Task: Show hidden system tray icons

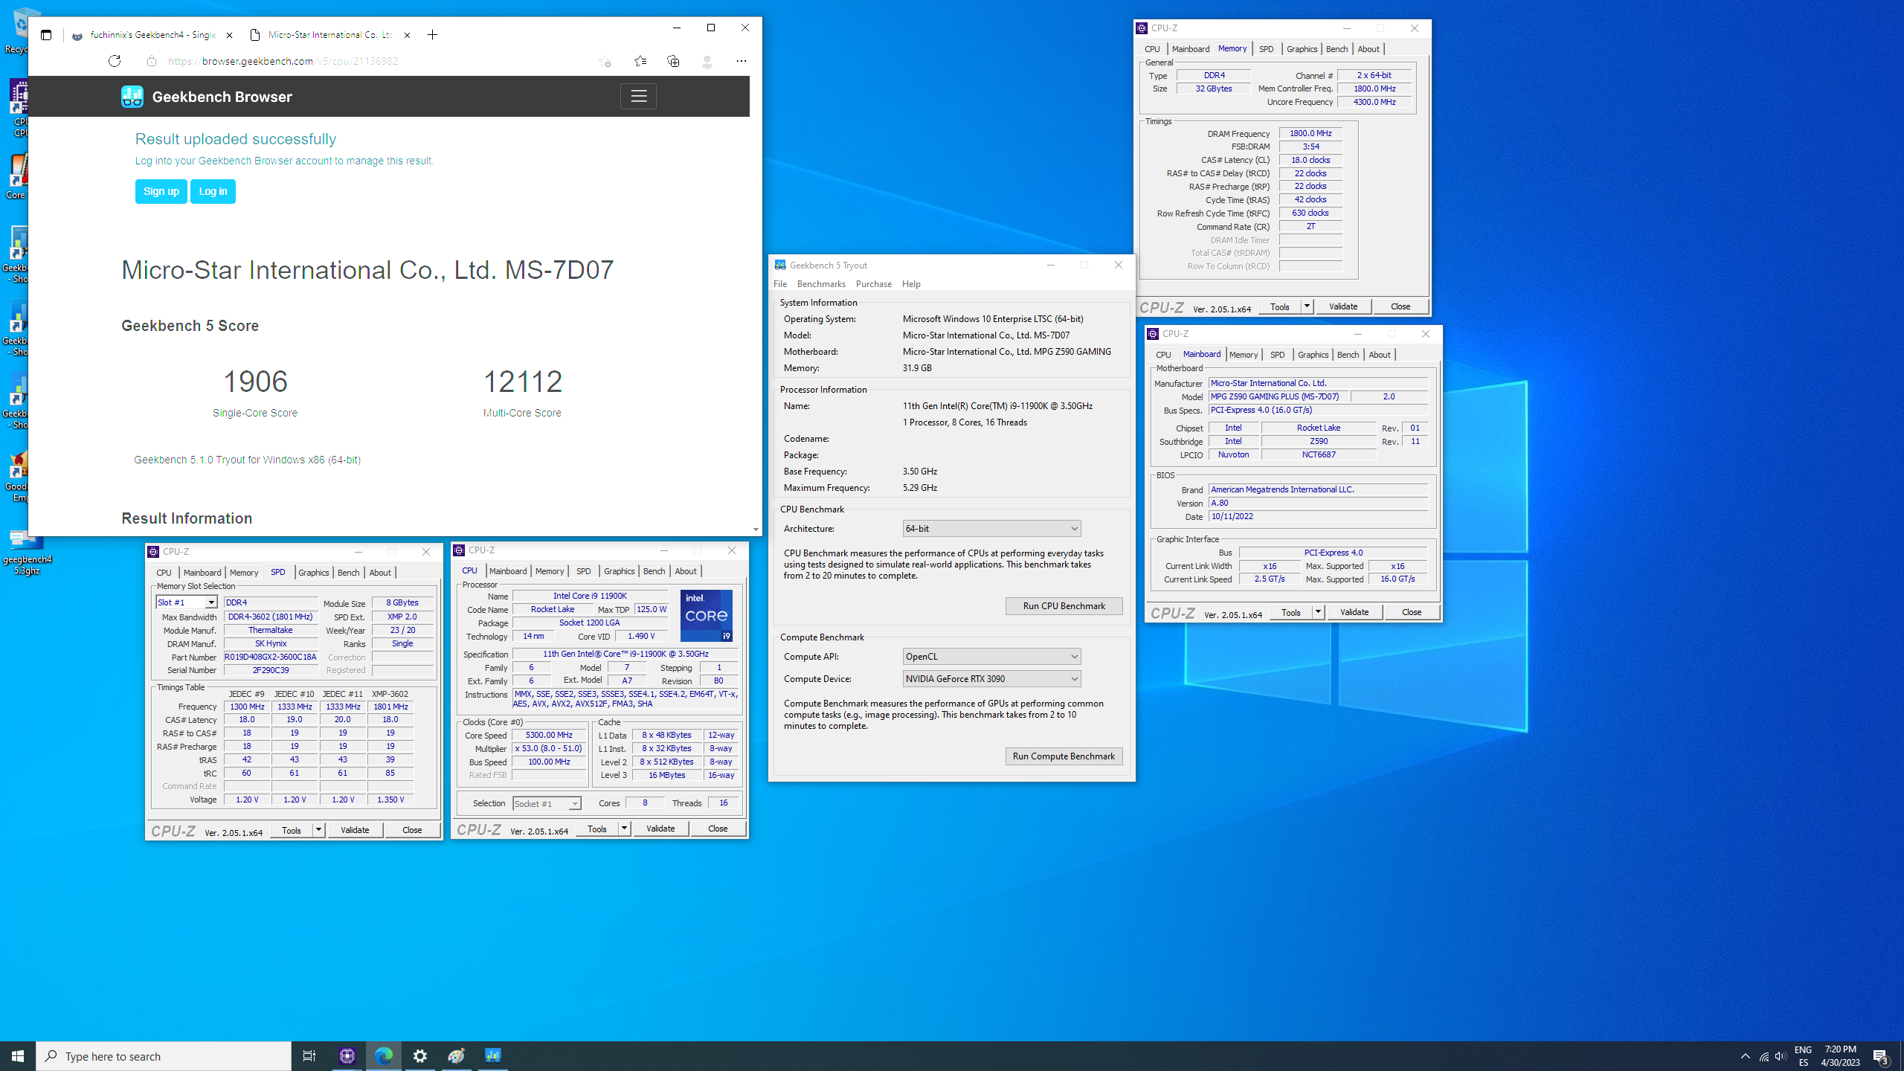Action: point(1746,1055)
